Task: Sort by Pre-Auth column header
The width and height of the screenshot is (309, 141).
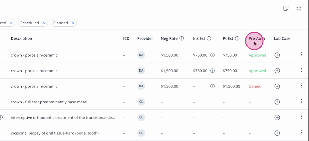Action: [x=257, y=38]
